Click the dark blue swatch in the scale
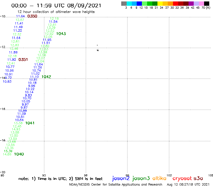Viewport: 213px width, 187px height. [139, 3]
